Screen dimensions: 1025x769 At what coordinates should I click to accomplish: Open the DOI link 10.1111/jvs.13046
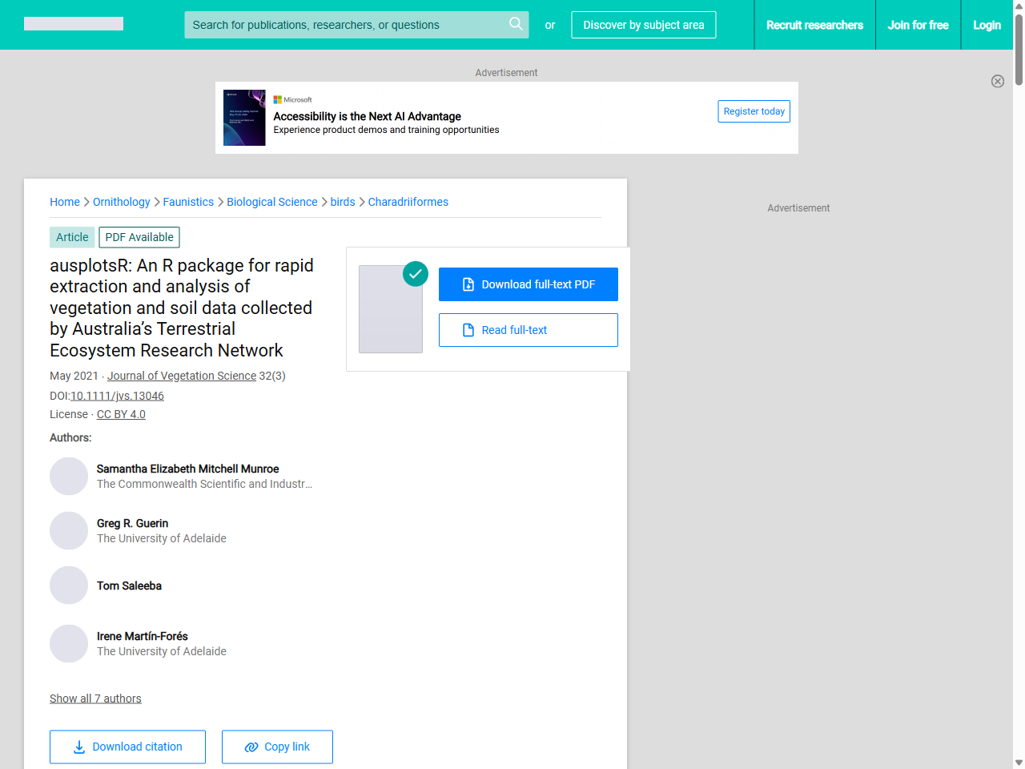[117, 396]
